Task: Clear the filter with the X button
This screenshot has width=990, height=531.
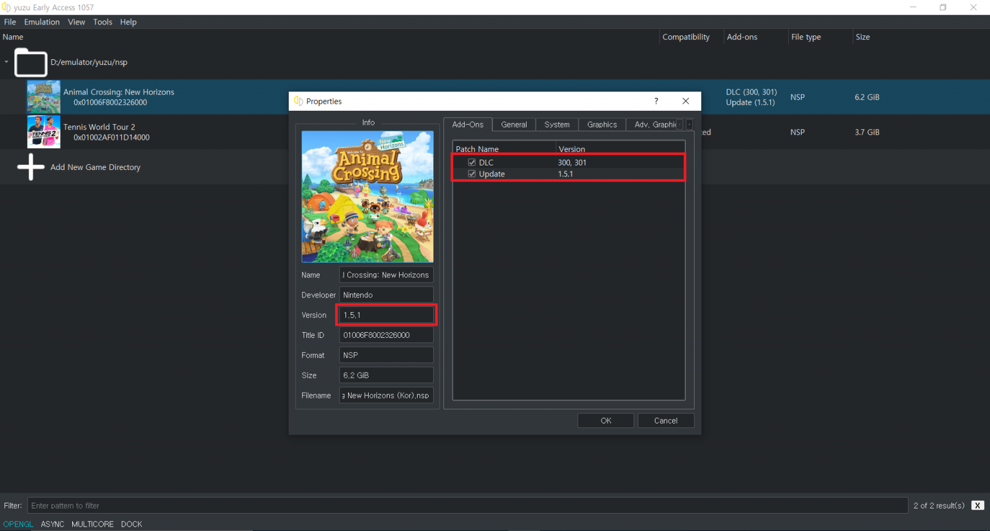Action: (978, 505)
